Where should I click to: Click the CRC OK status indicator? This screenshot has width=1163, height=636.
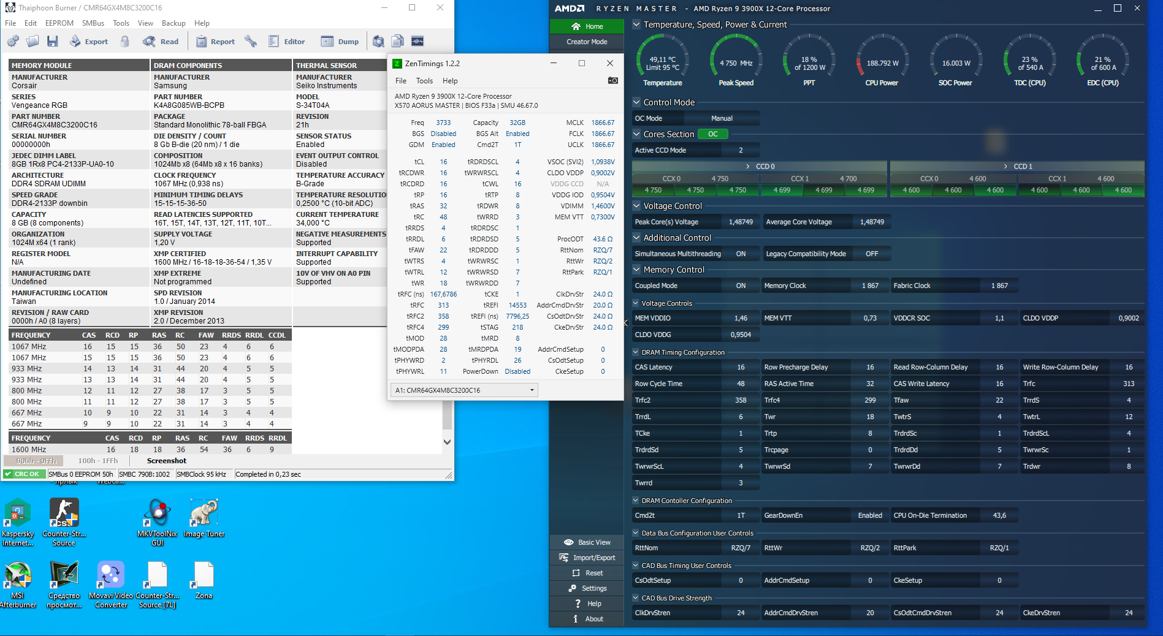point(24,474)
